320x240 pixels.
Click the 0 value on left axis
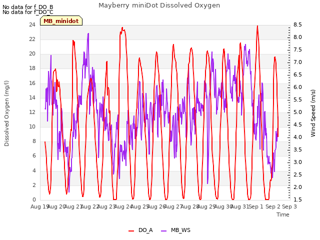[x=34, y=199]
